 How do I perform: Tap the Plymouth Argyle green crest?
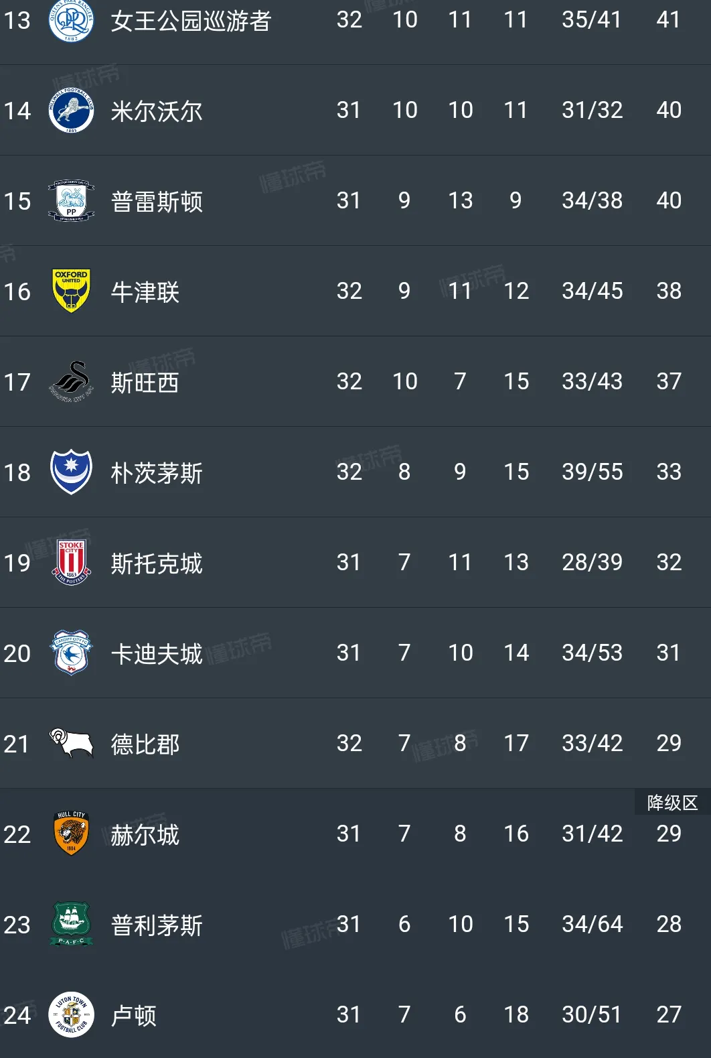[71, 925]
